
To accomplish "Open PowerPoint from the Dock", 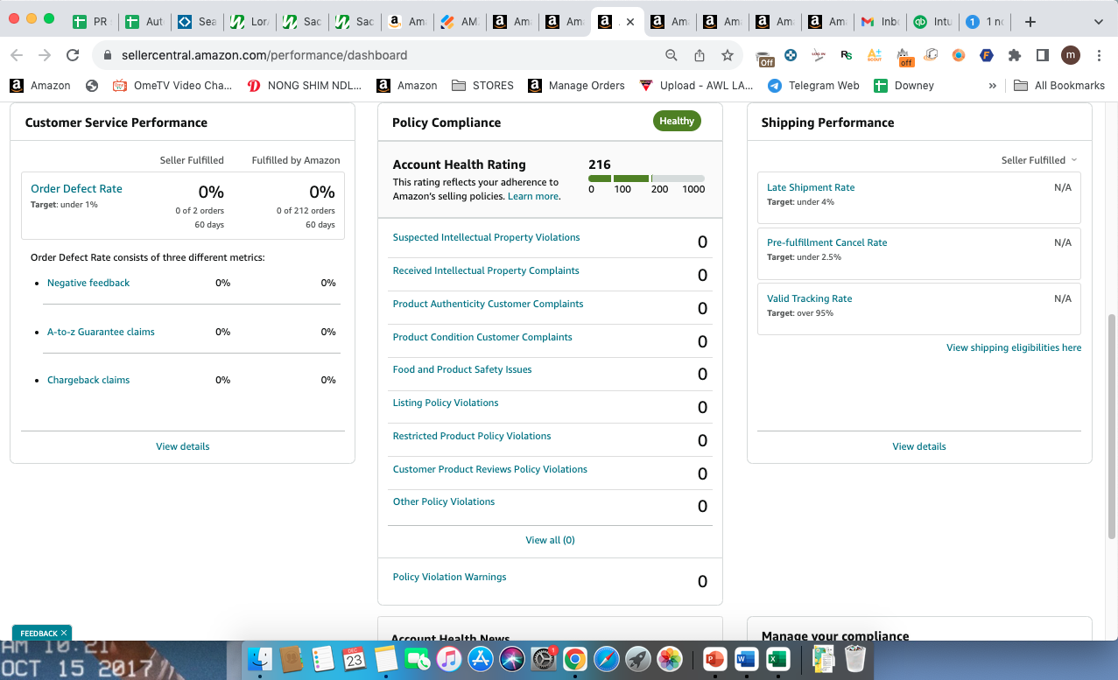I will [x=714, y=659].
